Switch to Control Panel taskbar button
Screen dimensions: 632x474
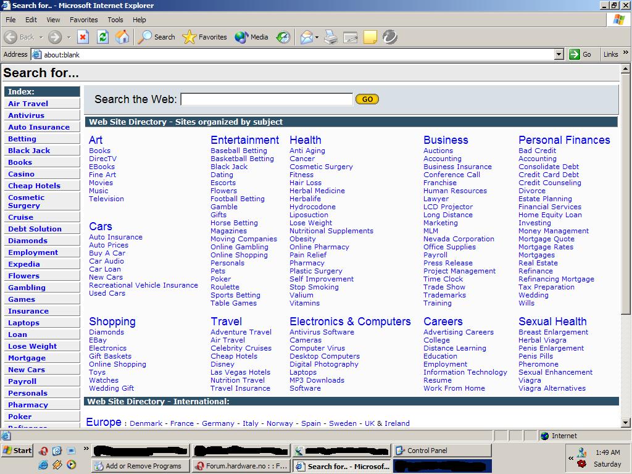[x=442, y=451]
